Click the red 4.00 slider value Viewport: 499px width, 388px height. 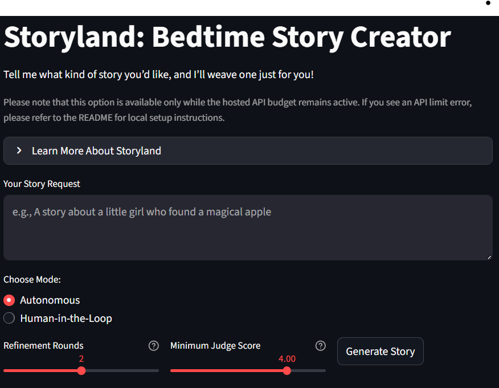(x=287, y=359)
